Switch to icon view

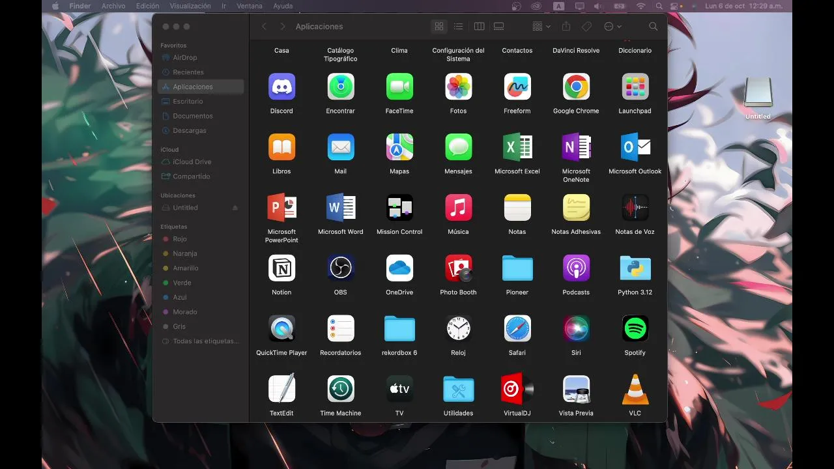[439, 27]
